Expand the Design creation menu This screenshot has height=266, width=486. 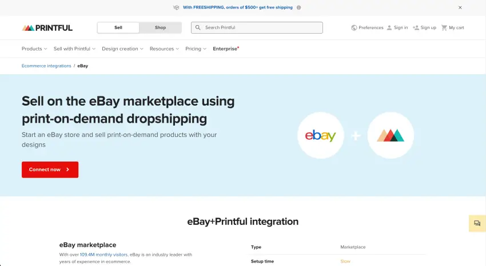(122, 49)
